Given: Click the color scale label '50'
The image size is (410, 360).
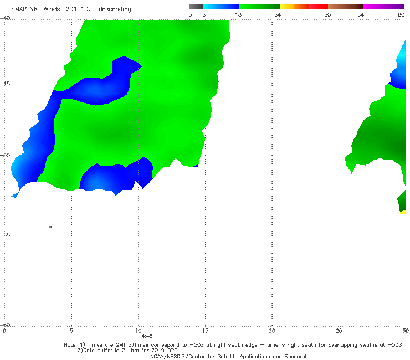Looking at the screenshot, I should (327, 15).
